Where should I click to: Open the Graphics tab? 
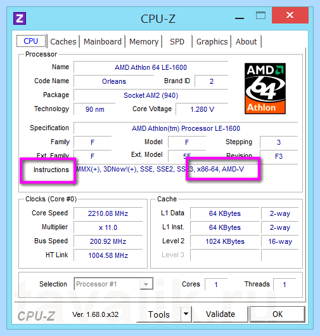(x=212, y=41)
